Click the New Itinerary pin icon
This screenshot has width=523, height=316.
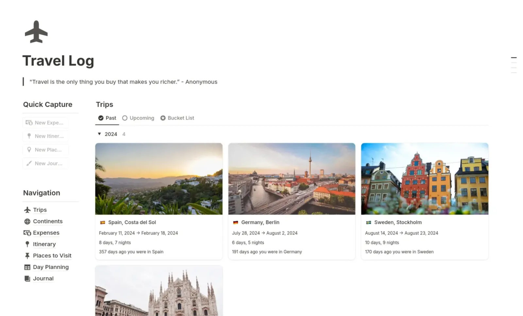[29, 136]
